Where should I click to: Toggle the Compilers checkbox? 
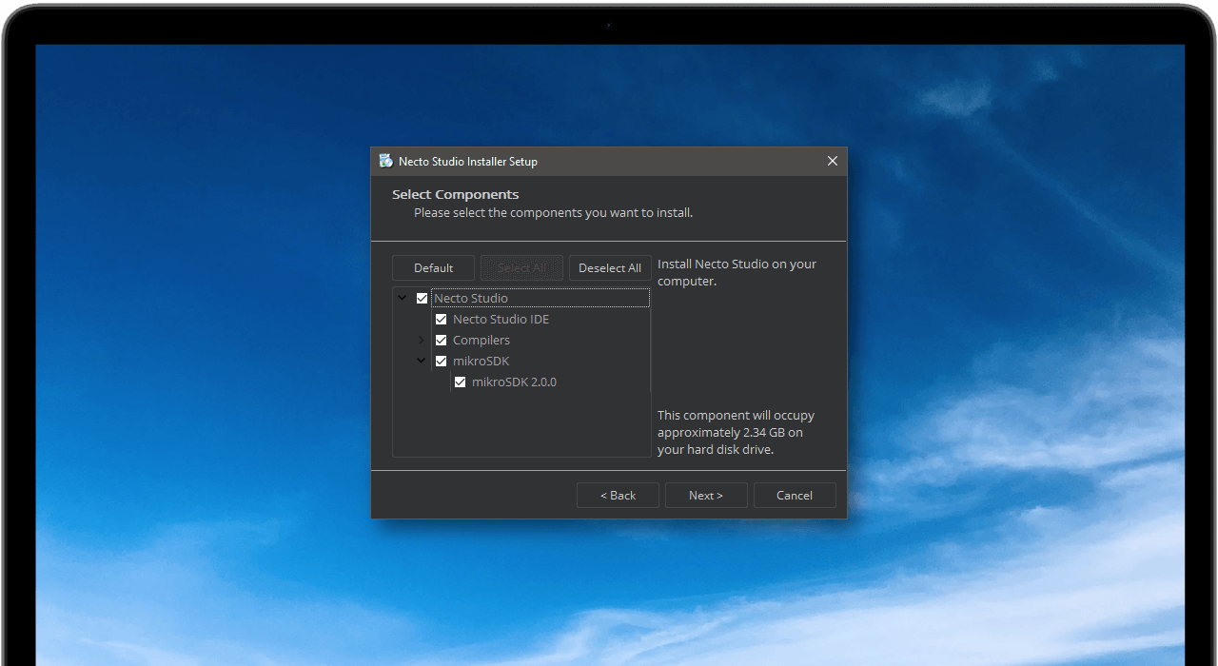(x=441, y=340)
